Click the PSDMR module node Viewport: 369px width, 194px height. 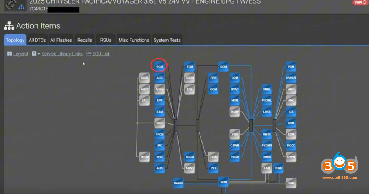pos(267,146)
